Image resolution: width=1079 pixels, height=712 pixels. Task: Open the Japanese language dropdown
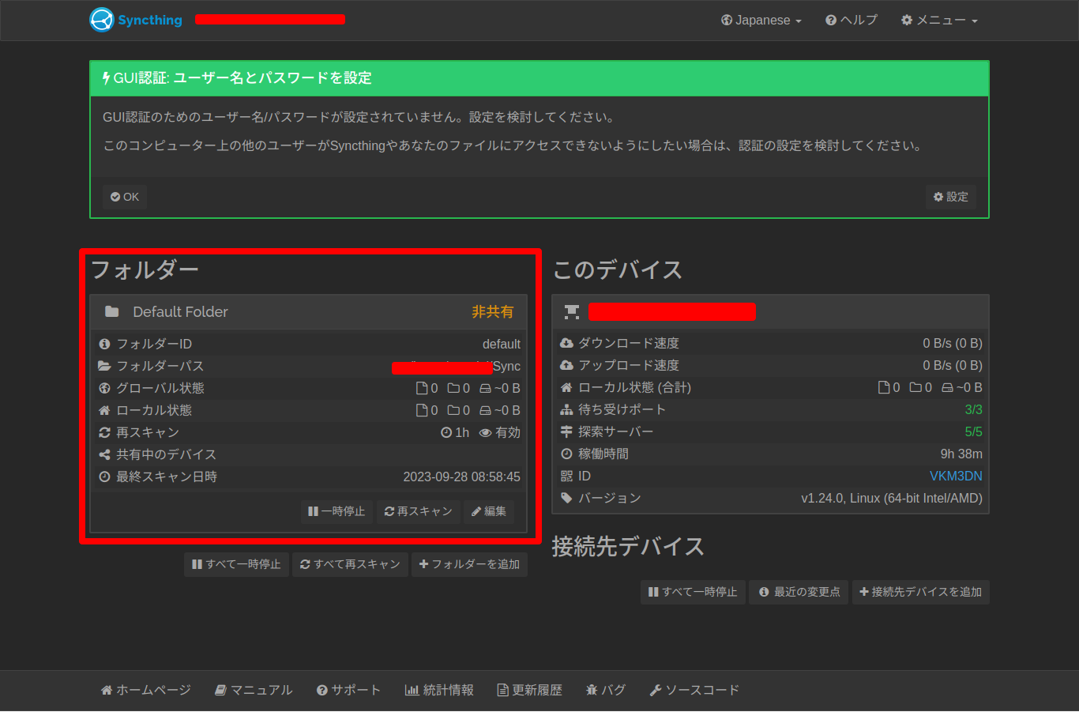(x=761, y=21)
